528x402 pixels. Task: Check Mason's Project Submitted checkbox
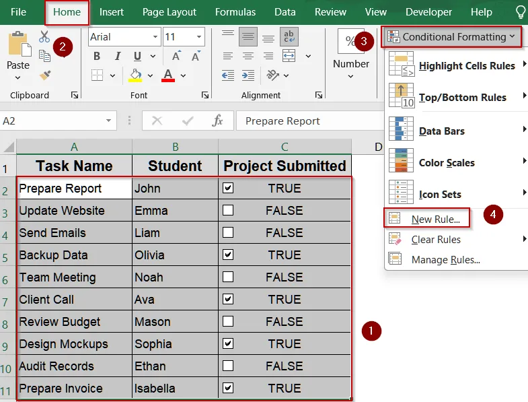[228, 321]
